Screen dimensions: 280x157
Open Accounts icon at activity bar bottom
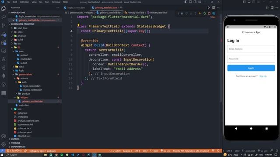[3, 136]
